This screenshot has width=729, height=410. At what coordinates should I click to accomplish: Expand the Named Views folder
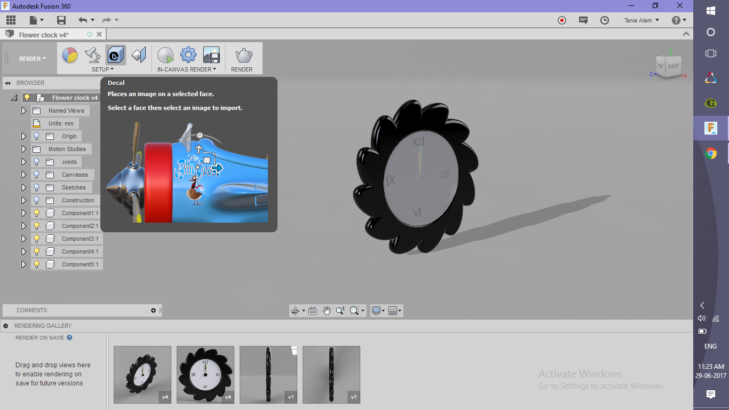tap(23, 111)
